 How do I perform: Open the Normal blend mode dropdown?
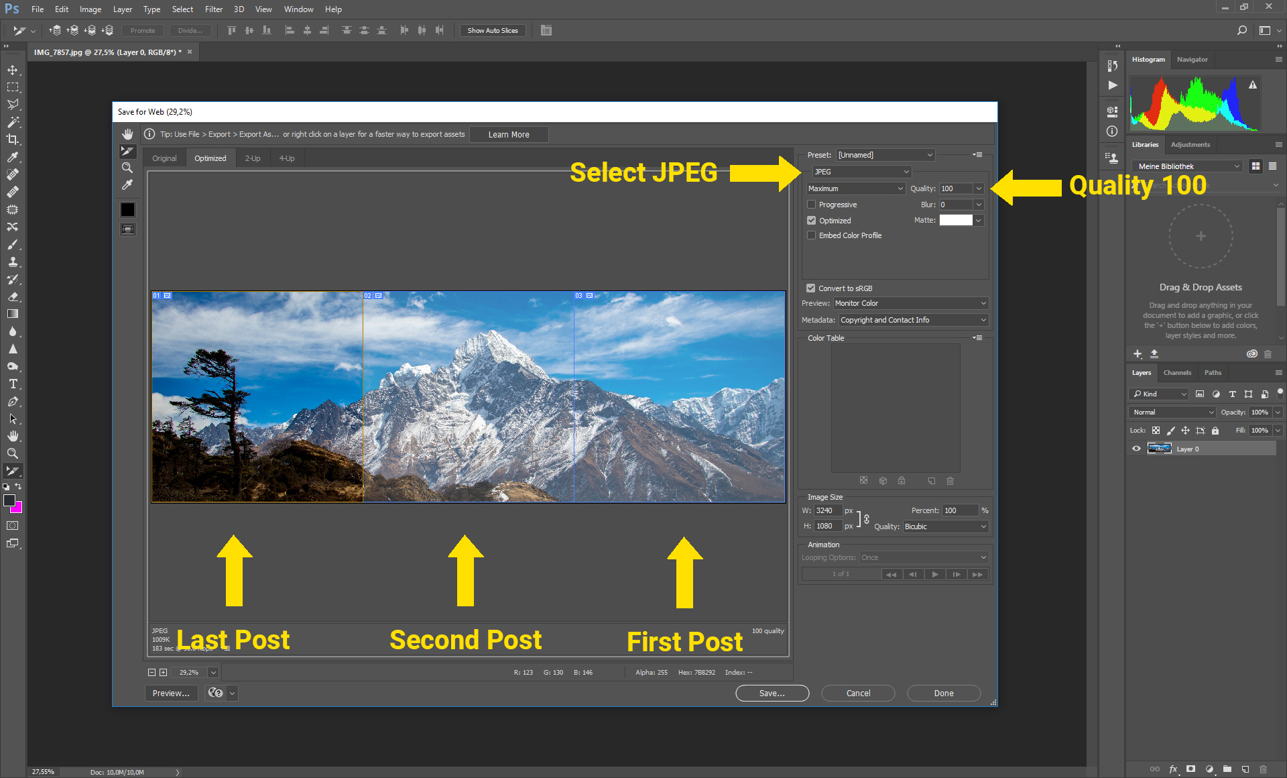(x=1172, y=412)
